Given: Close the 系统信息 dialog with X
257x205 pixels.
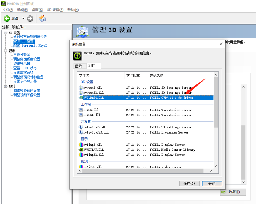Looking at the screenshot, I should pos(221,44).
